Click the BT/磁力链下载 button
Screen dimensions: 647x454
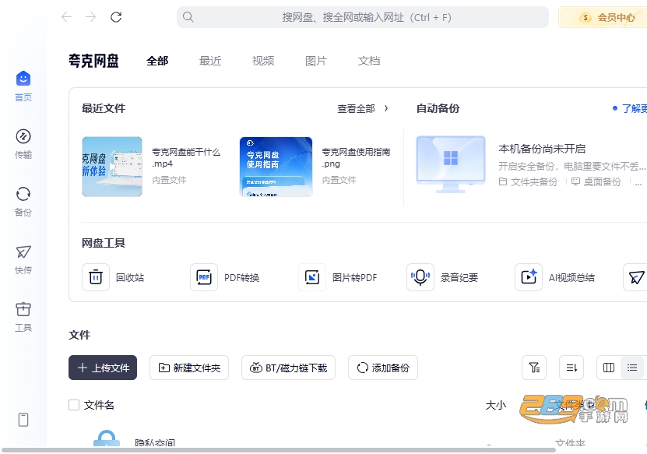point(288,368)
